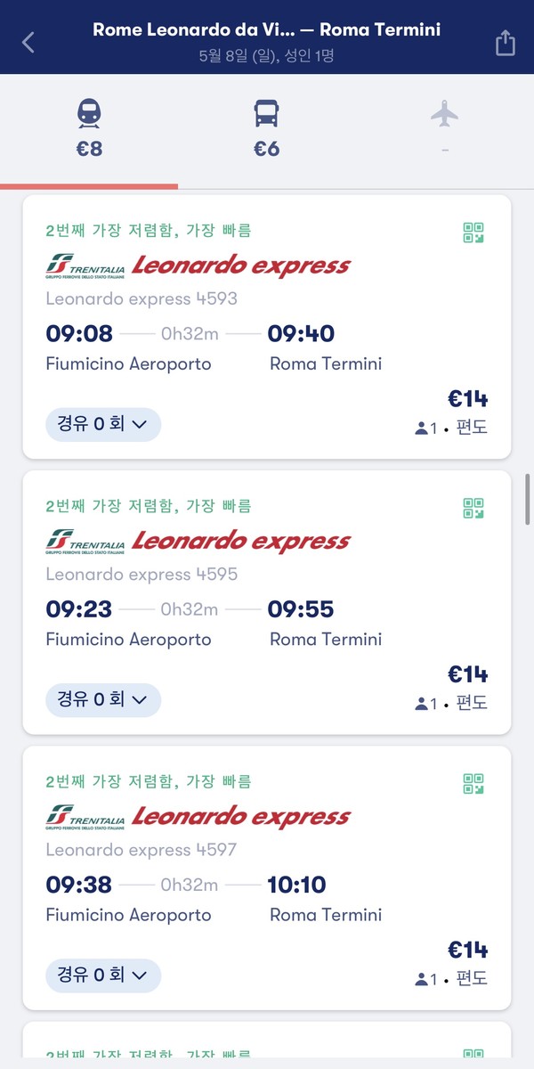Click the red active tab indicator bar
Image resolution: width=534 pixels, height=1069 pixels.
click(x=89, y=187)
